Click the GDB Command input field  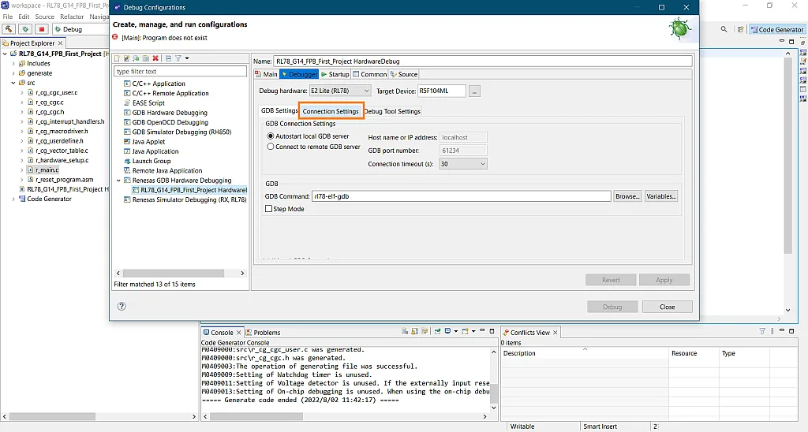tap(461, 196)
